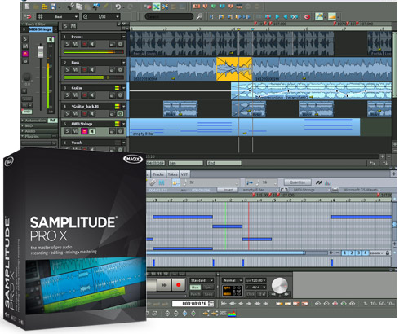
Task: Click the velocity bars icon next to Quantize
Action: point(327,182)
